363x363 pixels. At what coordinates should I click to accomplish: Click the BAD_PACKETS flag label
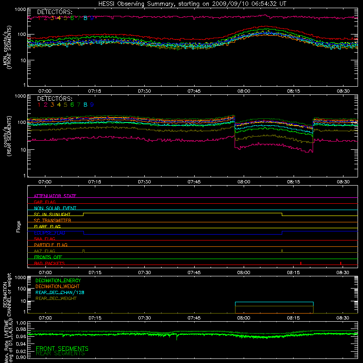click(49, 263)
